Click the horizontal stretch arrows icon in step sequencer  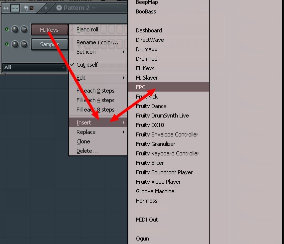pos(6,8)
